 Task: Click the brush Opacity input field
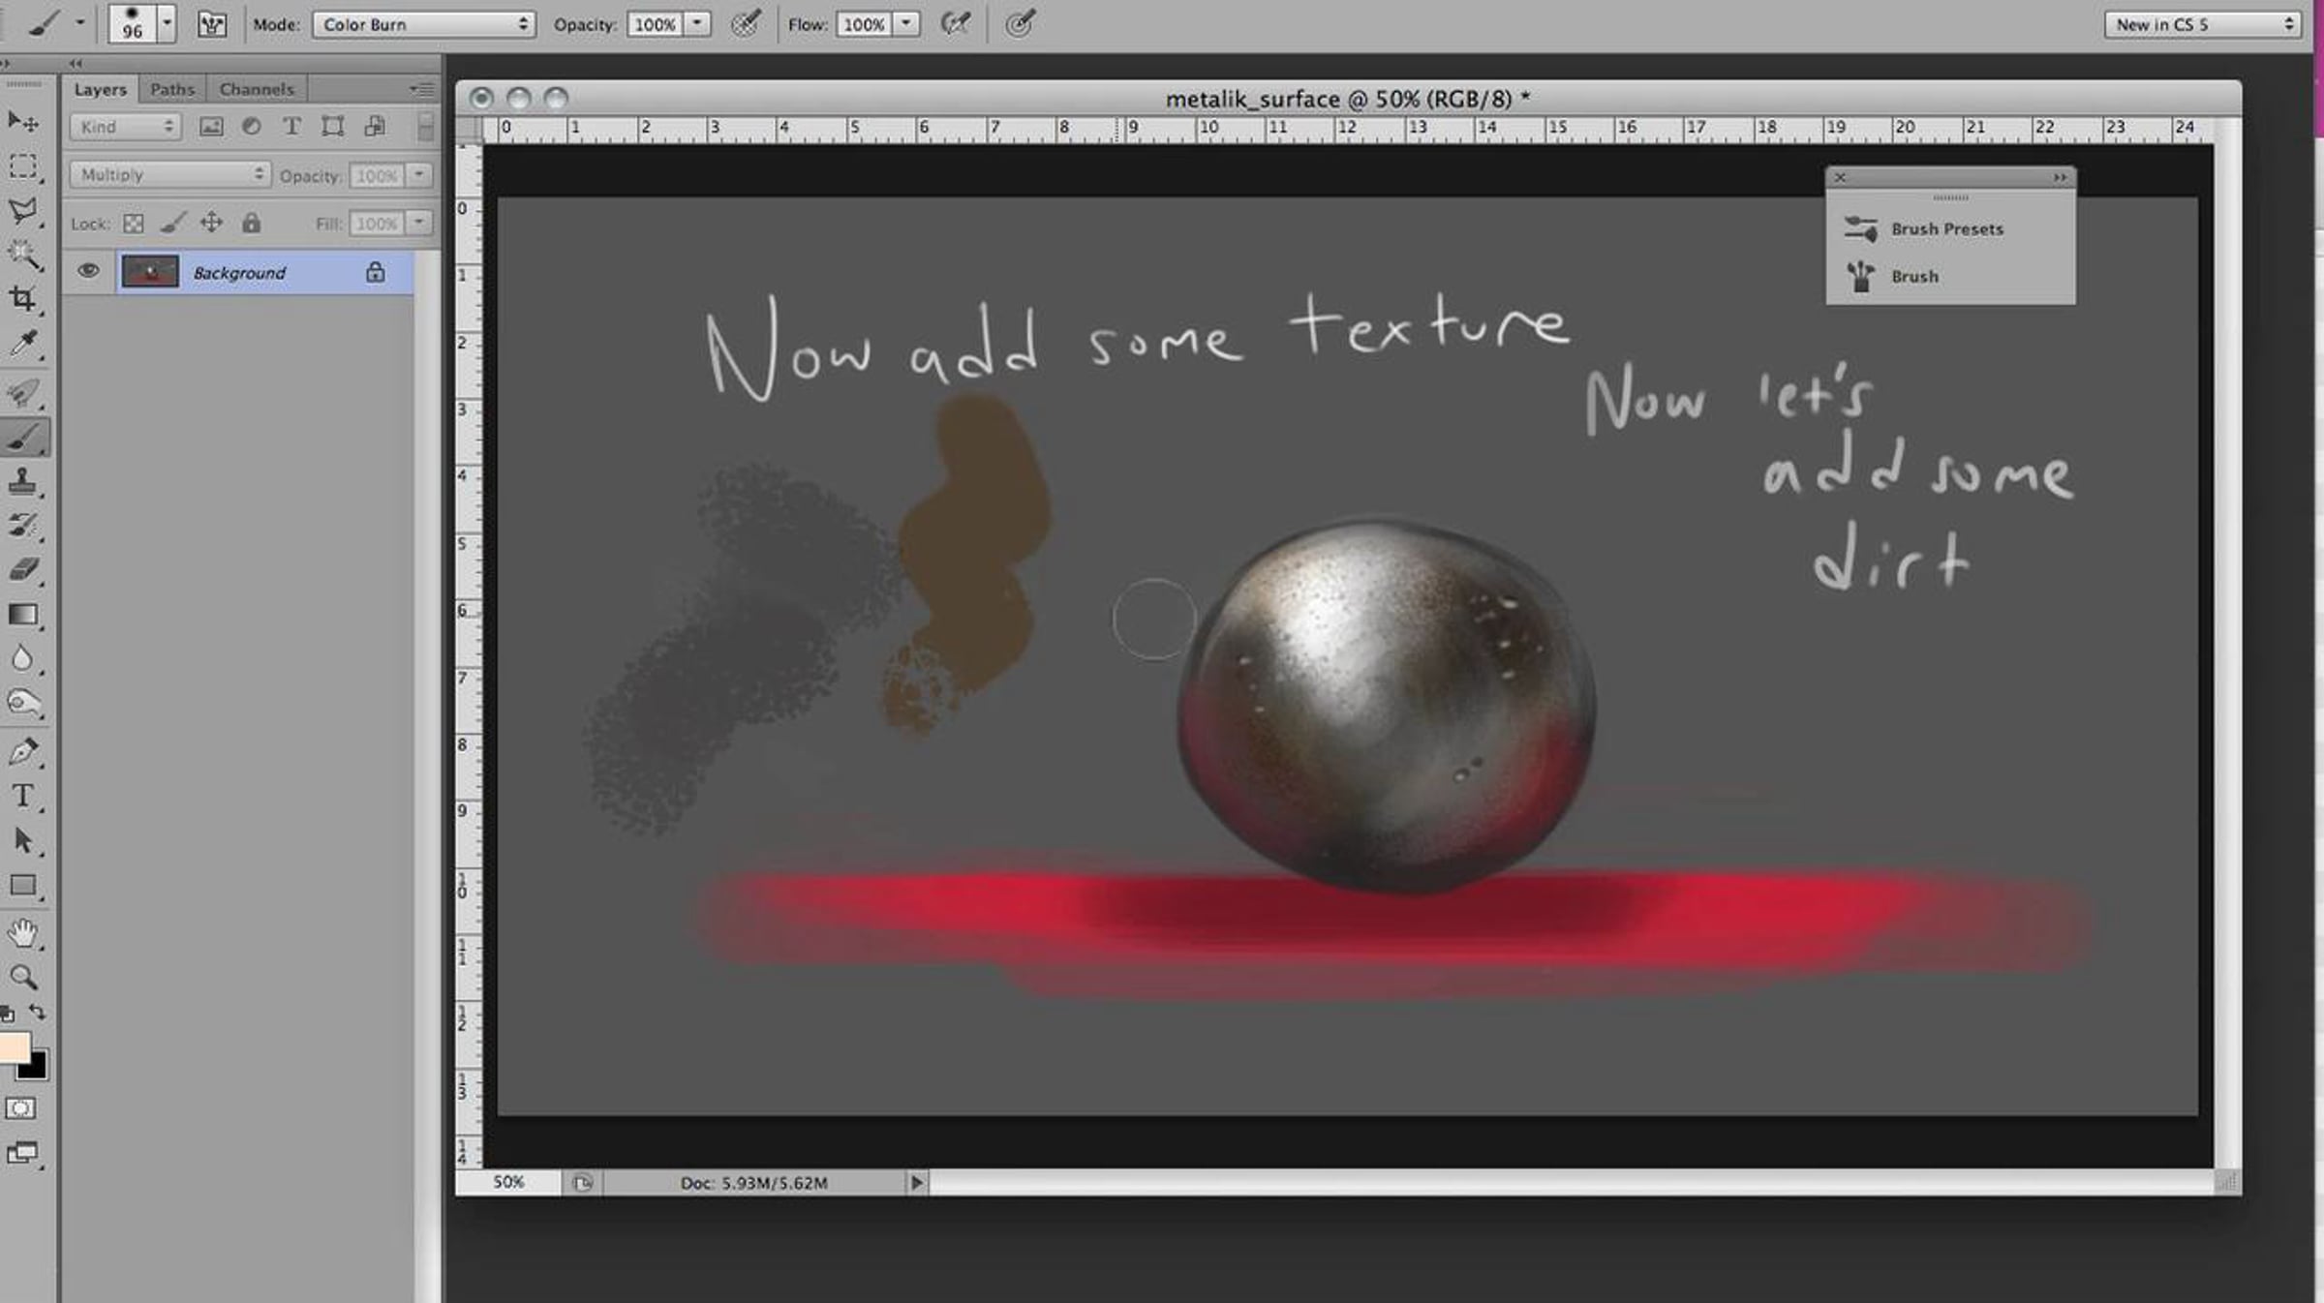[x=656, y=24]
